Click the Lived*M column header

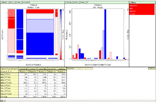pyautogui.click(x=23, y=69)
